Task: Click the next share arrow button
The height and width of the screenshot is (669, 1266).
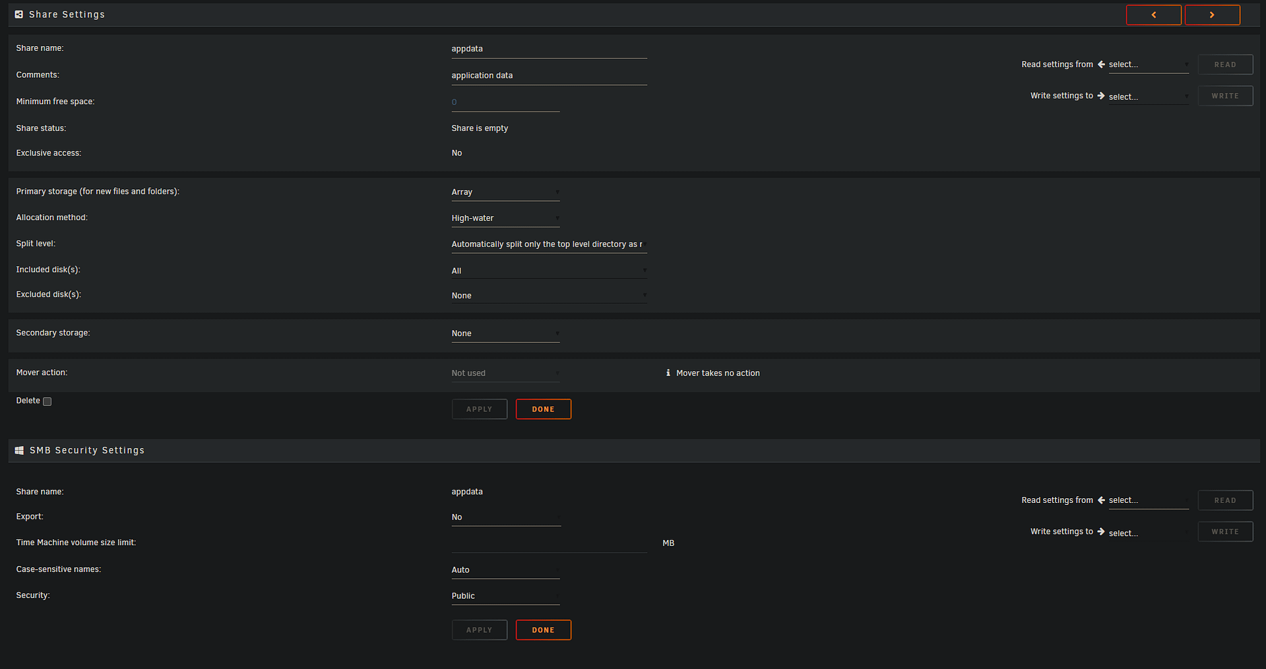Action: click(1212, 15)
